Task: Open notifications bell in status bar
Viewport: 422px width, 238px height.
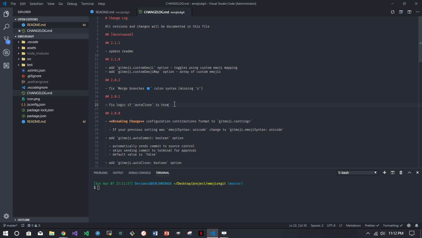Action: 417,225
